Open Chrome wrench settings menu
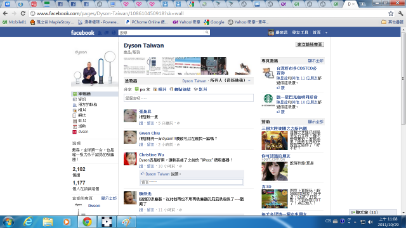Screen dimensions: 406x228 400,13
